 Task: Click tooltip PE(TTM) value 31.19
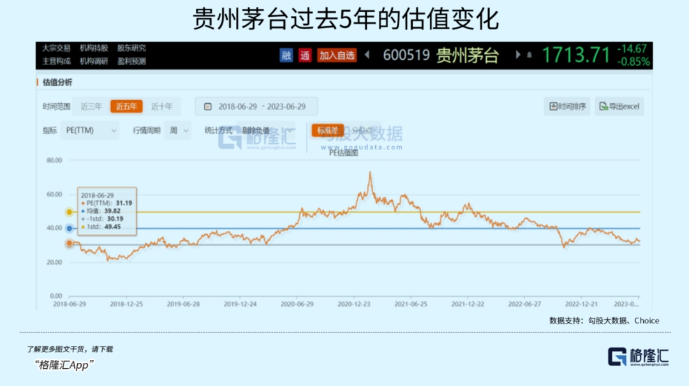pyautogui.click(x=124, y=203)
